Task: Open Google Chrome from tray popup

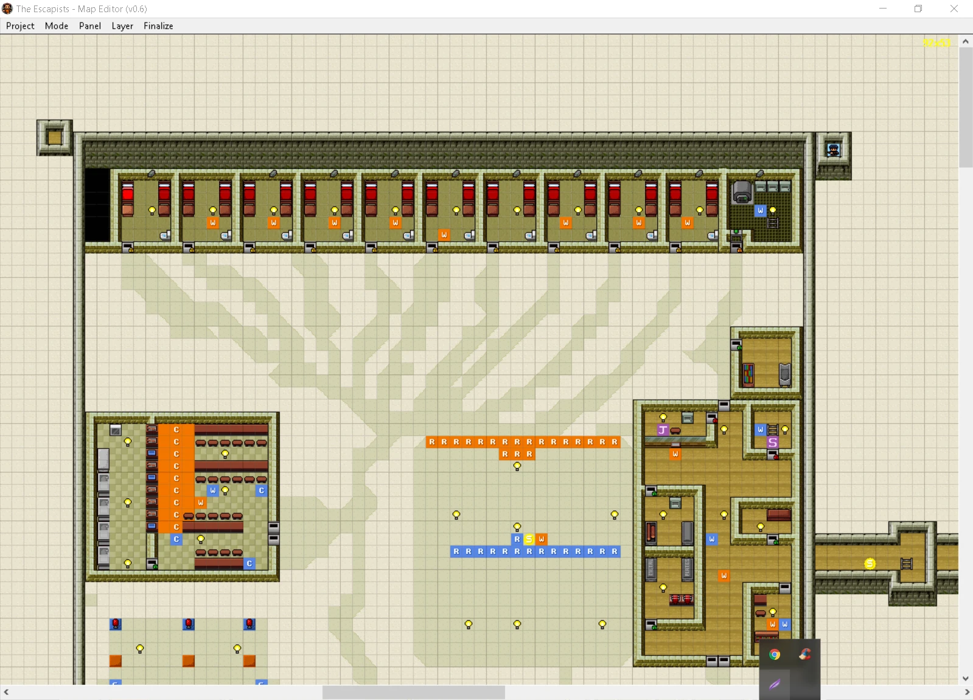Action: click(x=775, y=654)
